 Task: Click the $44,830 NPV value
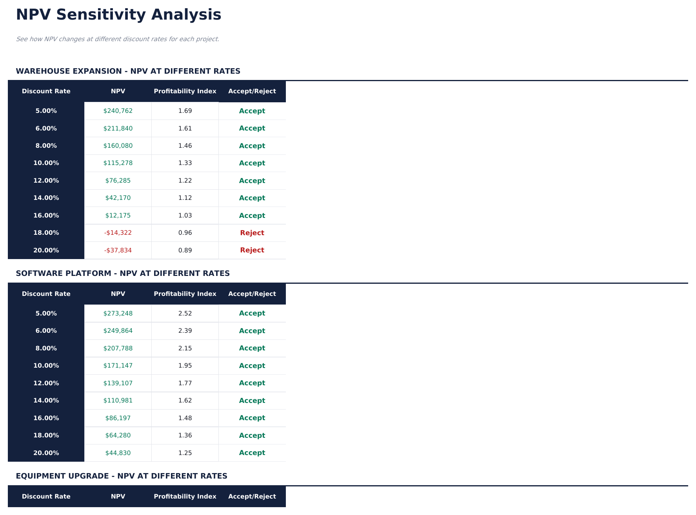[118, 453]
